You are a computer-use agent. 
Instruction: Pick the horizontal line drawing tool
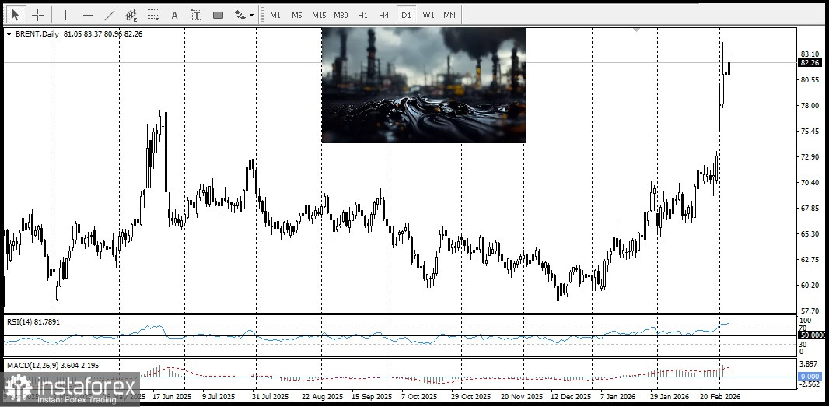[x=87, y=15]
